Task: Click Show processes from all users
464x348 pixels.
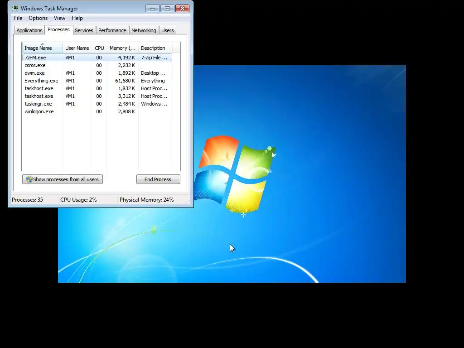Action: pos(63,179)
